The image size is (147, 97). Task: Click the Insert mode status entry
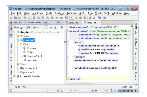[x=95, y=91]
